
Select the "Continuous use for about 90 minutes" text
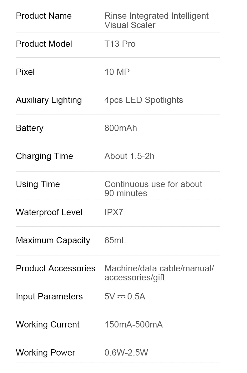153,189
